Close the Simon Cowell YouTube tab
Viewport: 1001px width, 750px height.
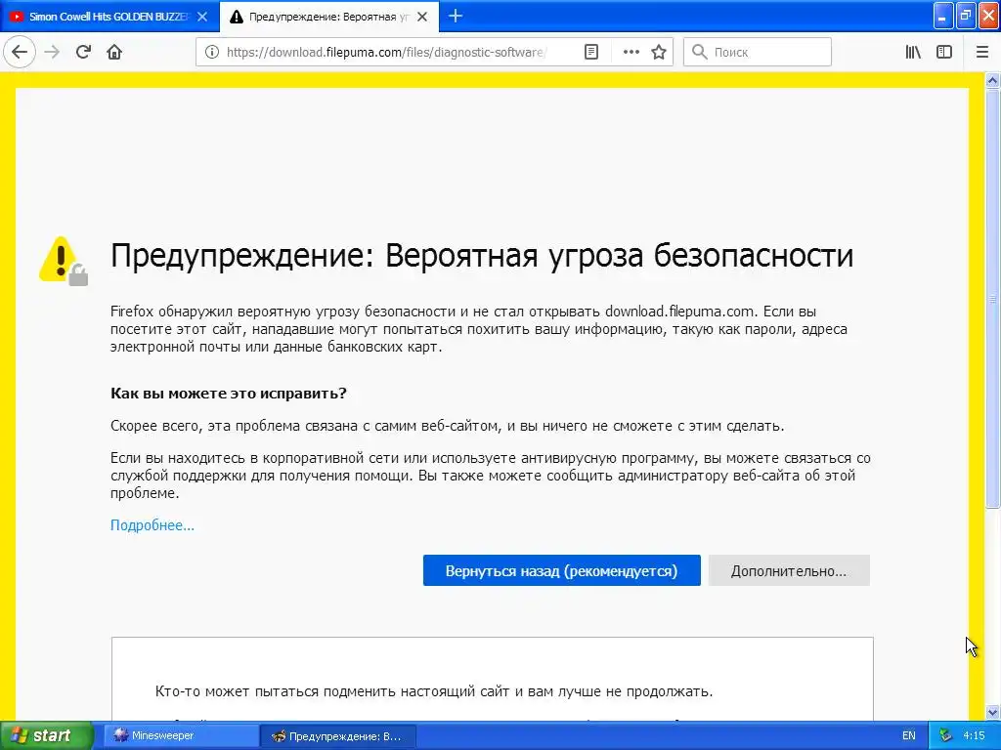[x=201, y=18]
